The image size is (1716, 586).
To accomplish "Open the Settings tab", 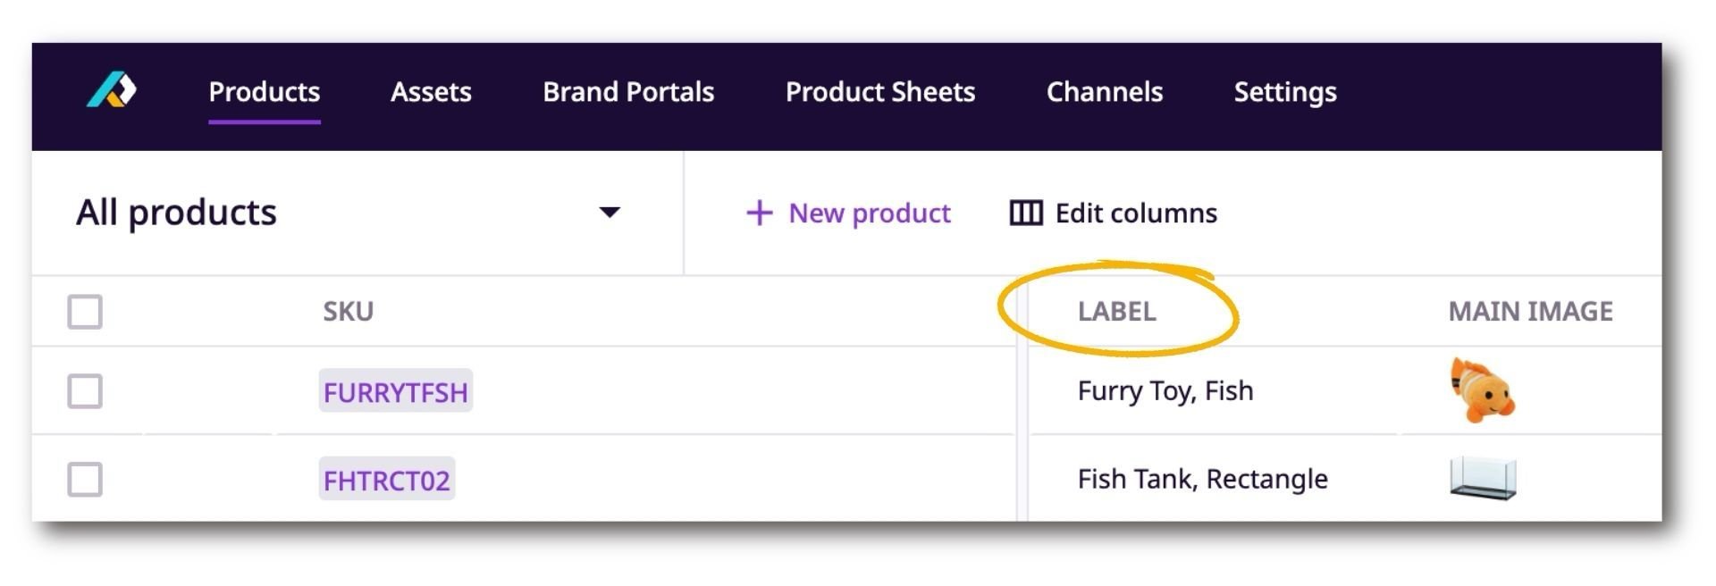I will click(1284, 92).
